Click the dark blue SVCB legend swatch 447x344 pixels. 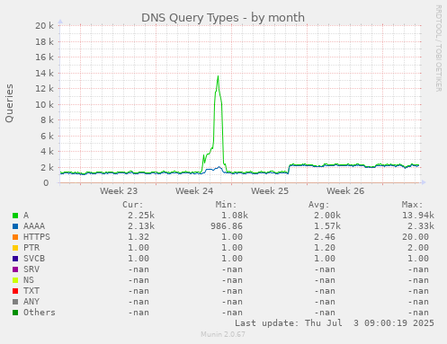(x=15, y=259)
